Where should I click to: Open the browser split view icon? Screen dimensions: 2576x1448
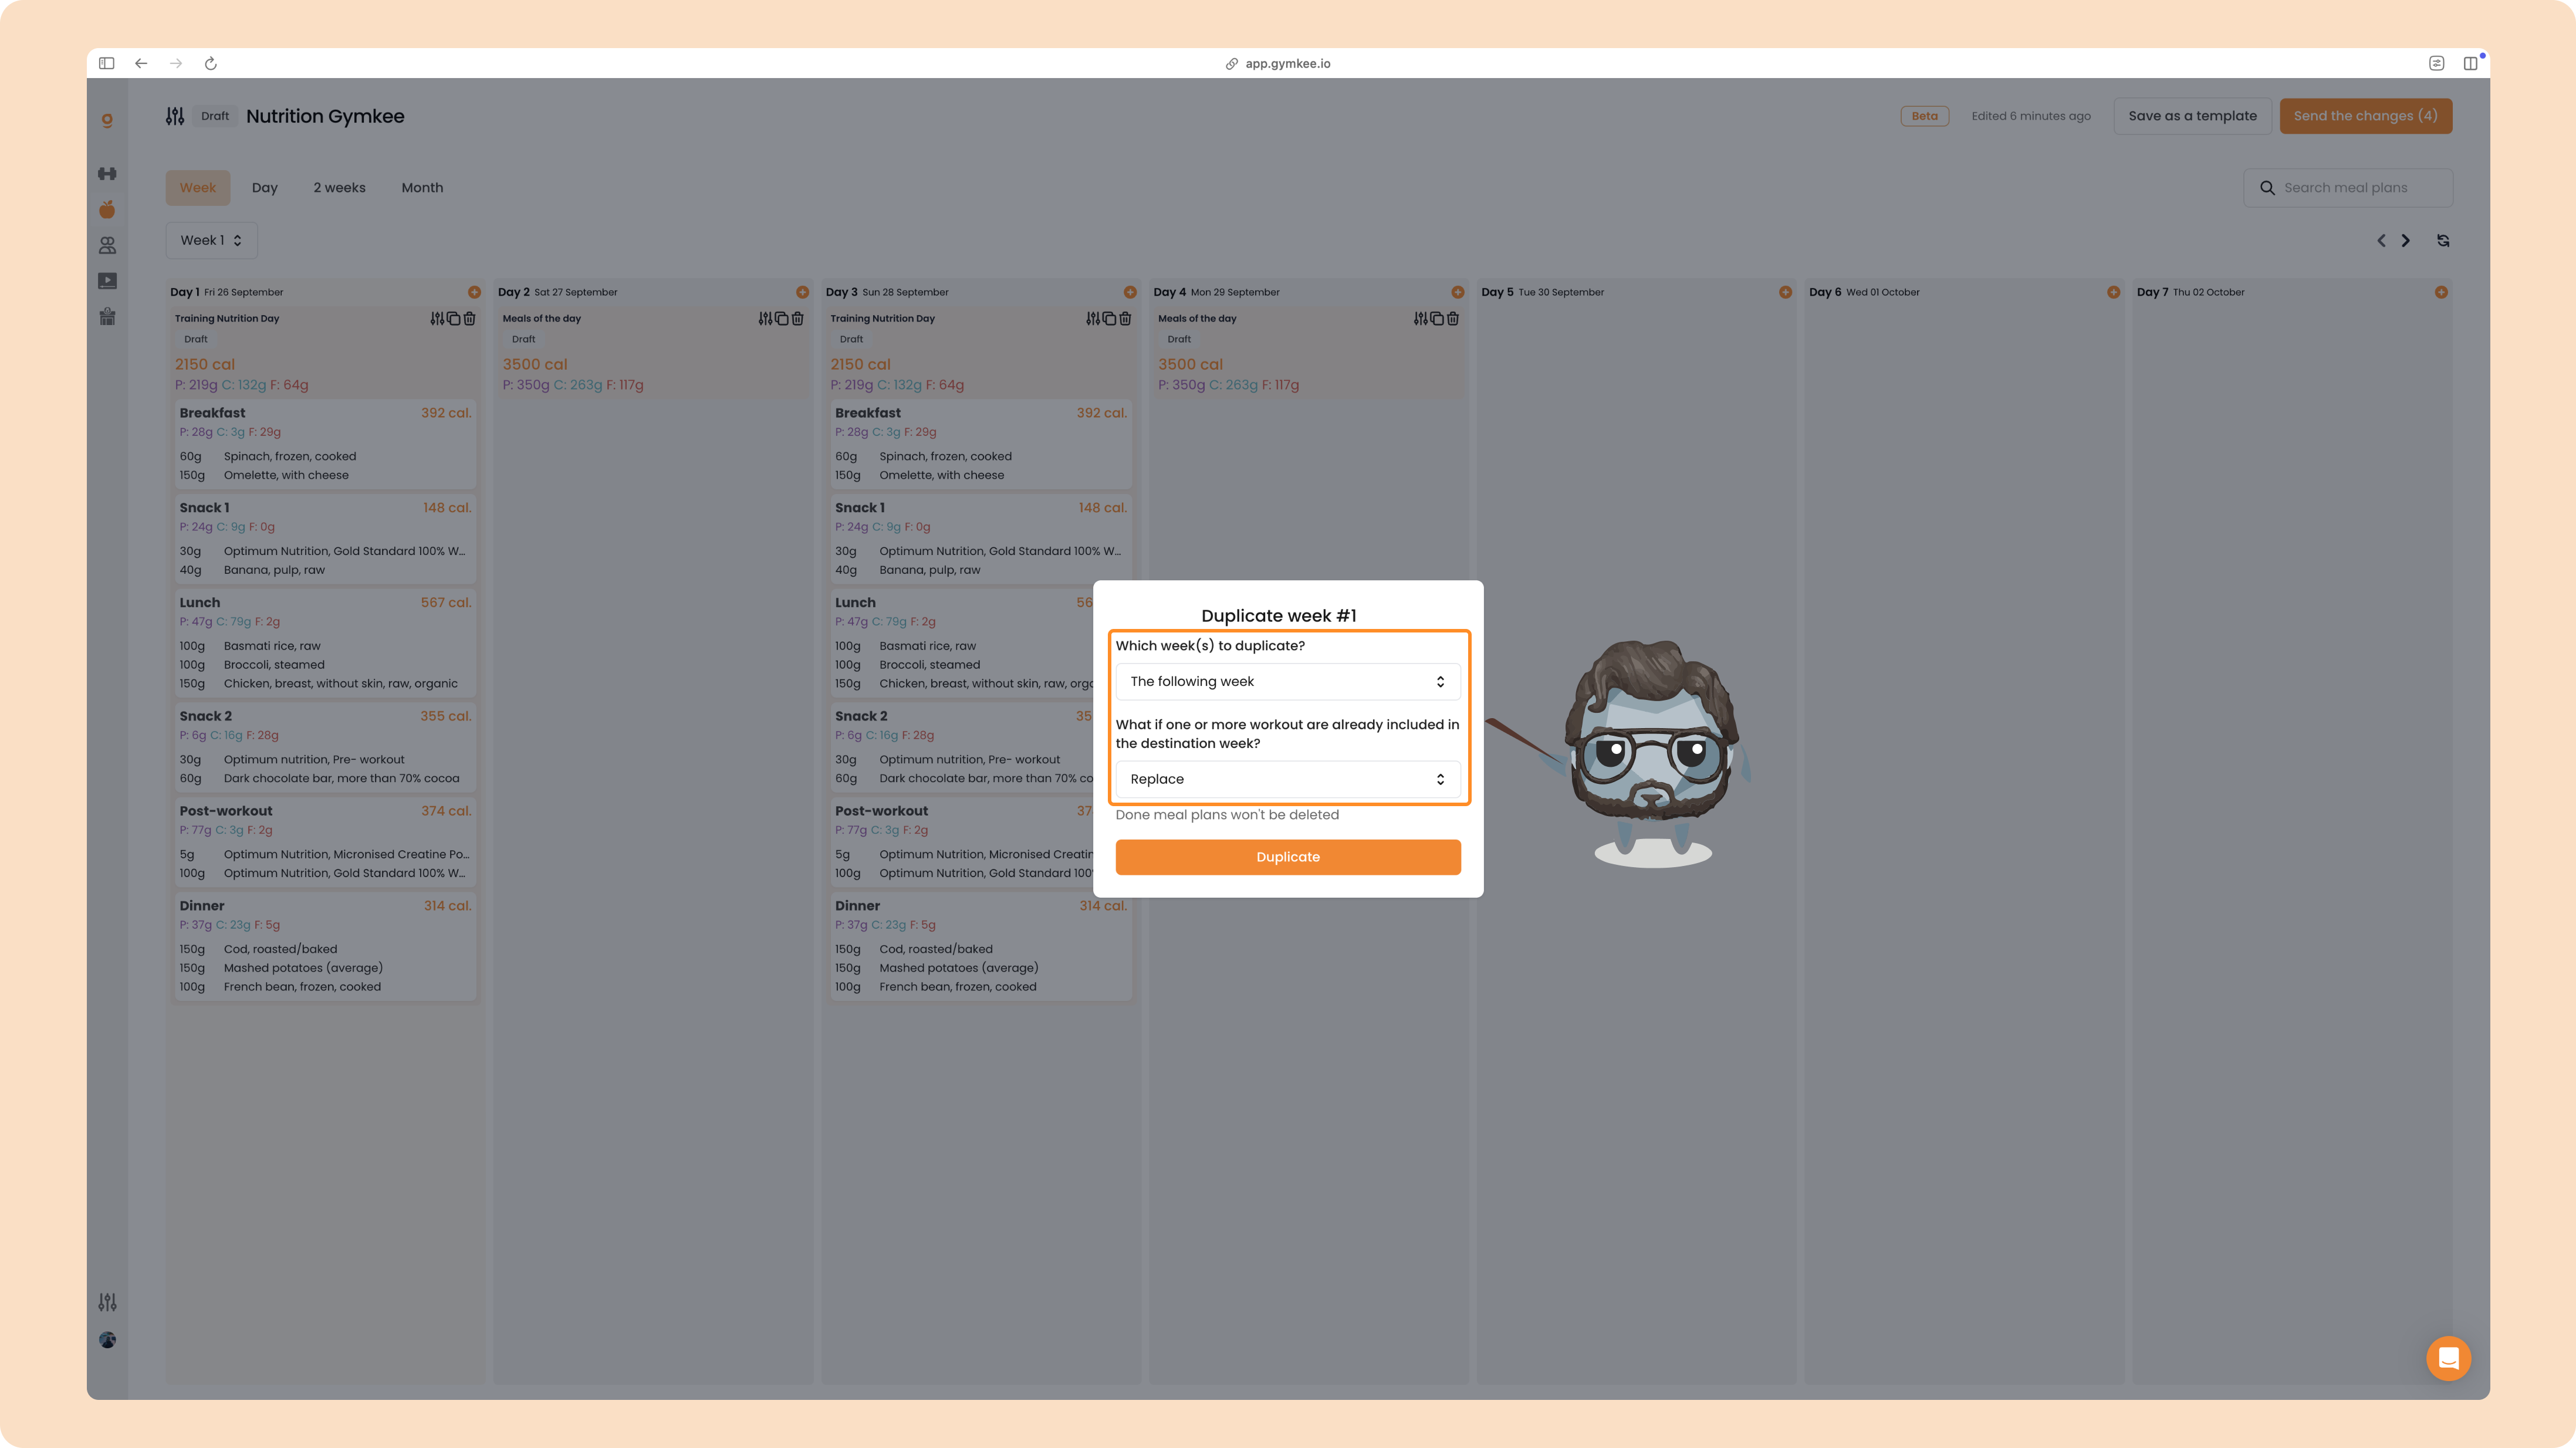[x=2470, y=63]
